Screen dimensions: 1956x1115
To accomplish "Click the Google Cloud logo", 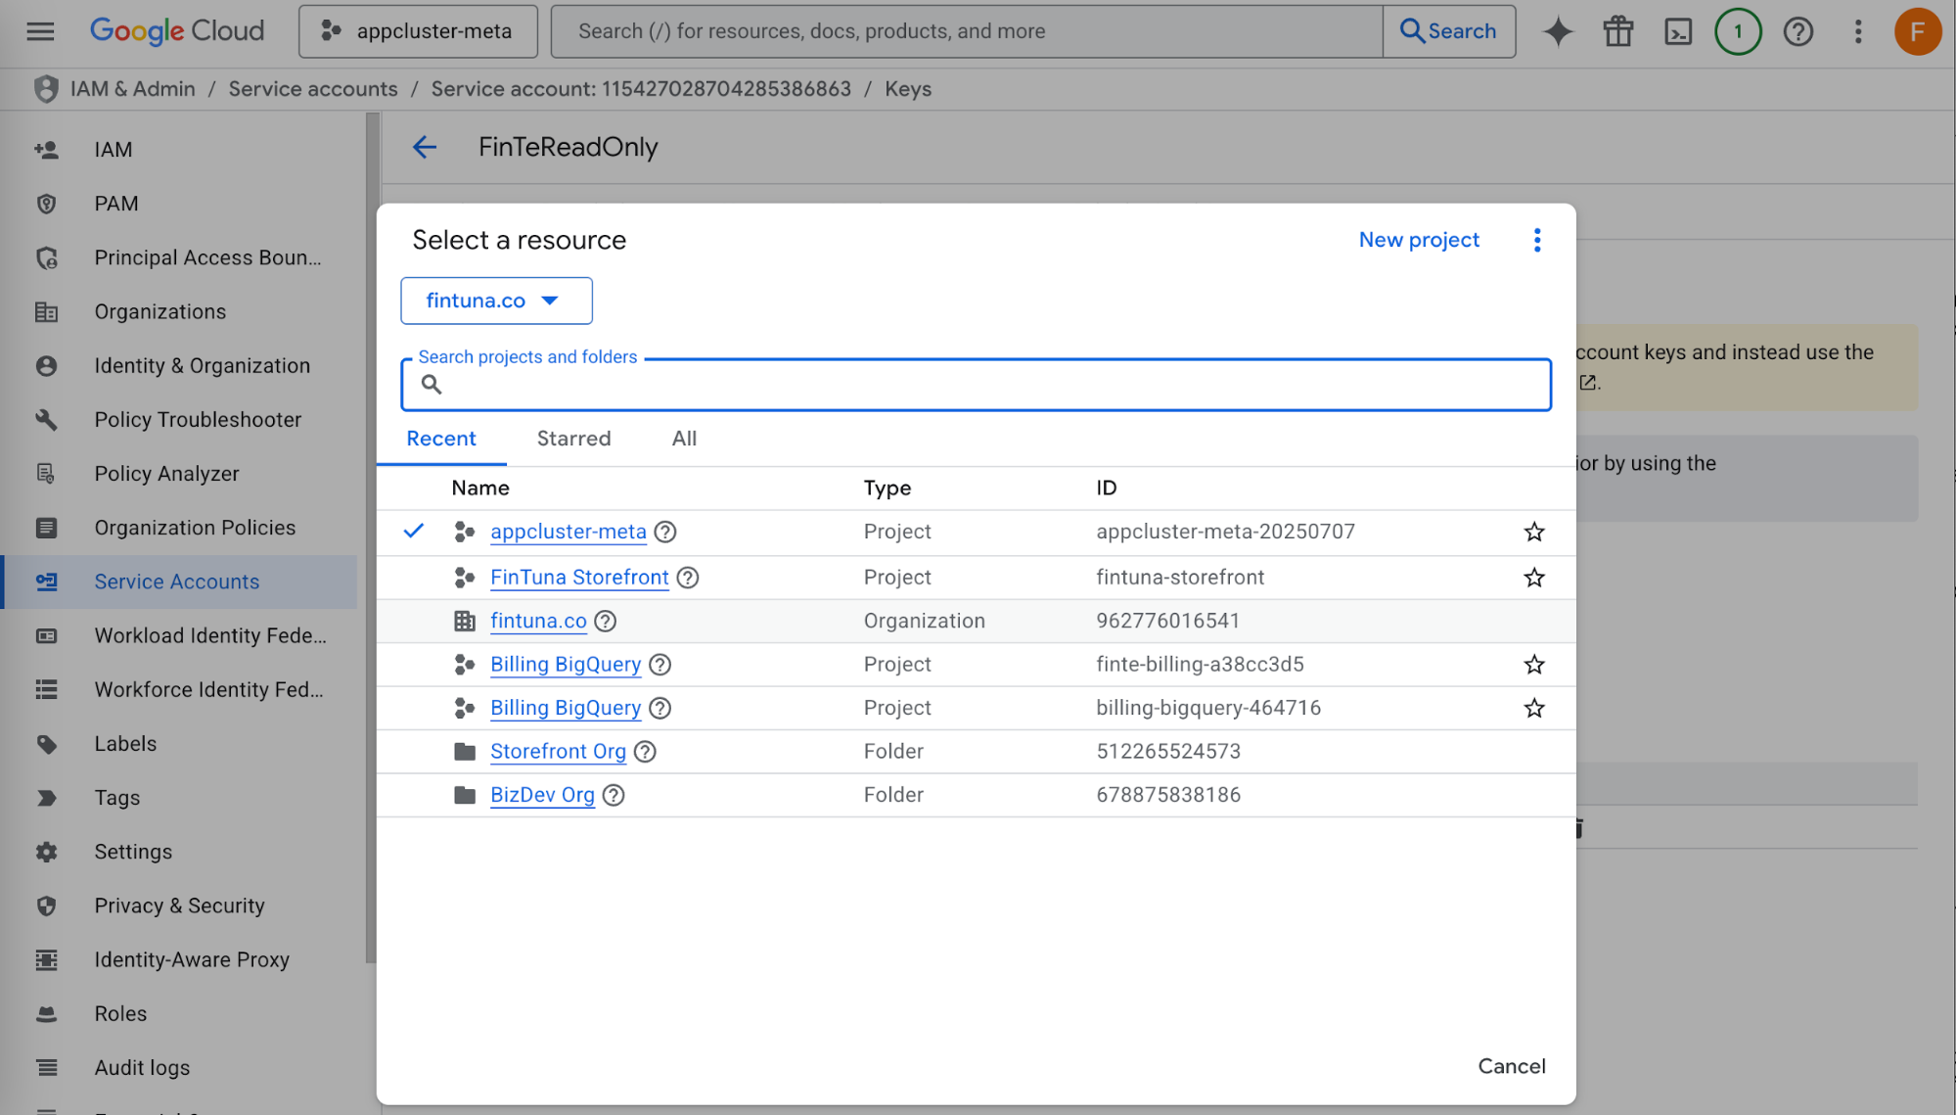I will click(177, 31).
